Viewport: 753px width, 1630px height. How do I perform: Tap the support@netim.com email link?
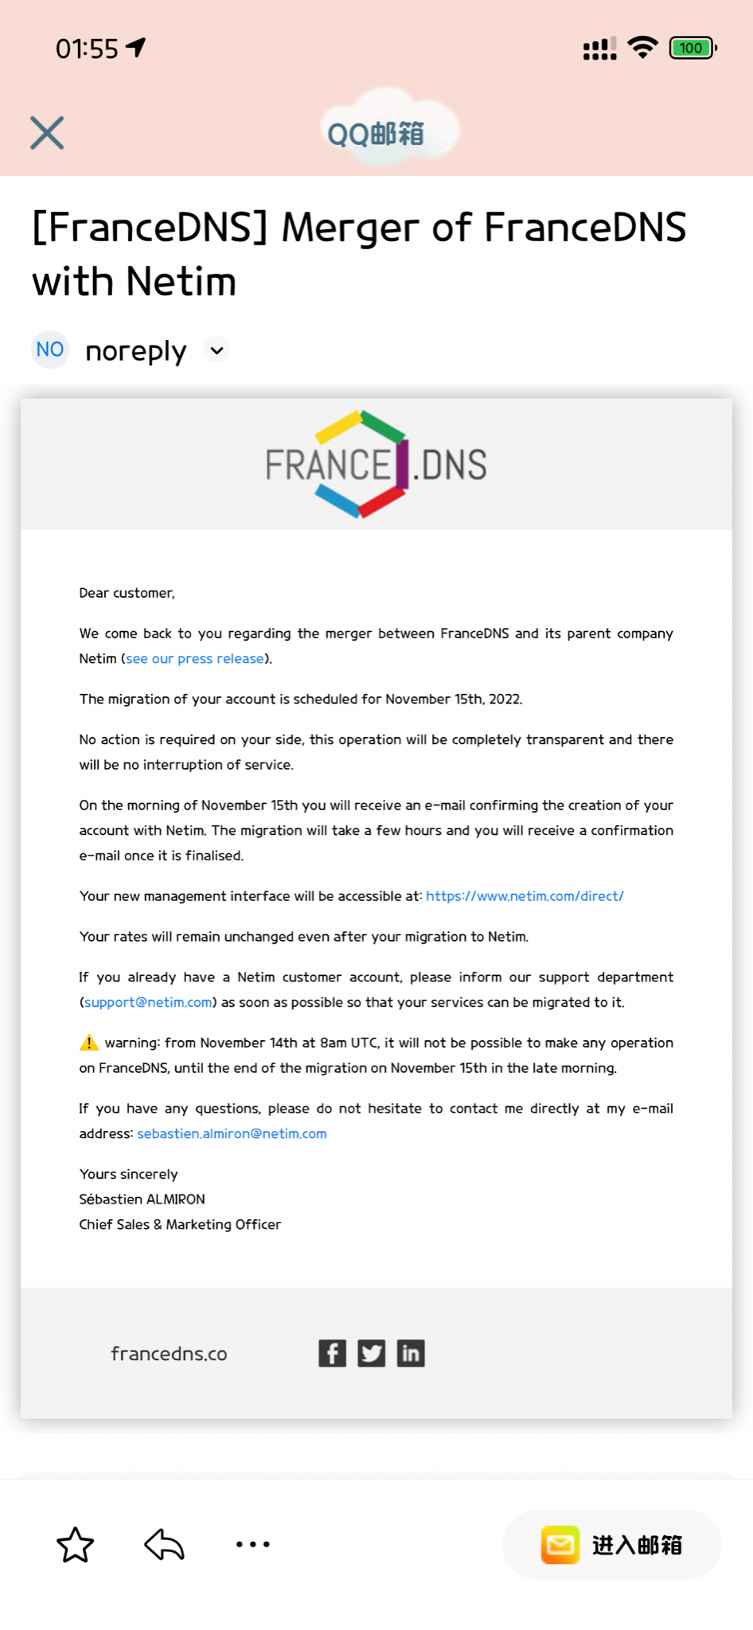tap(148, 1002)
